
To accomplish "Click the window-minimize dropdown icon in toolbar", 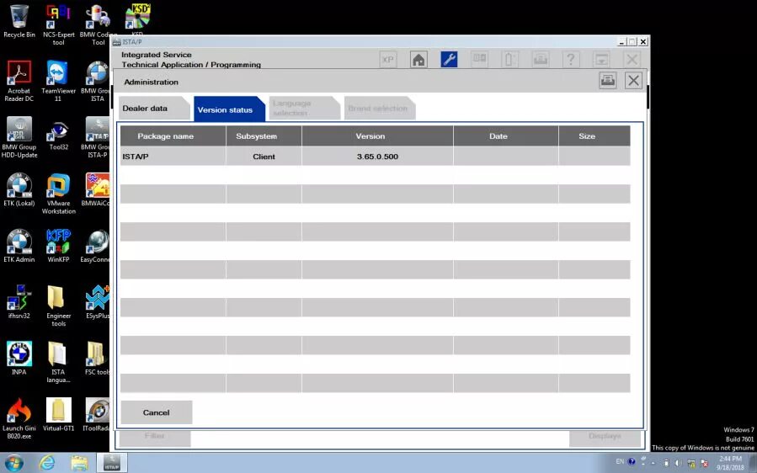I will (601, 60).
